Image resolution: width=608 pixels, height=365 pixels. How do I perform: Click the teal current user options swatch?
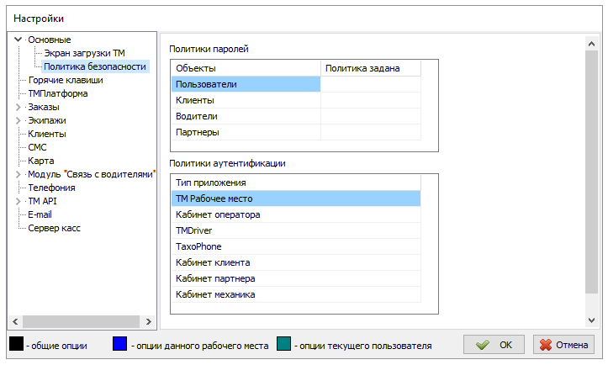tap(282, 345)
